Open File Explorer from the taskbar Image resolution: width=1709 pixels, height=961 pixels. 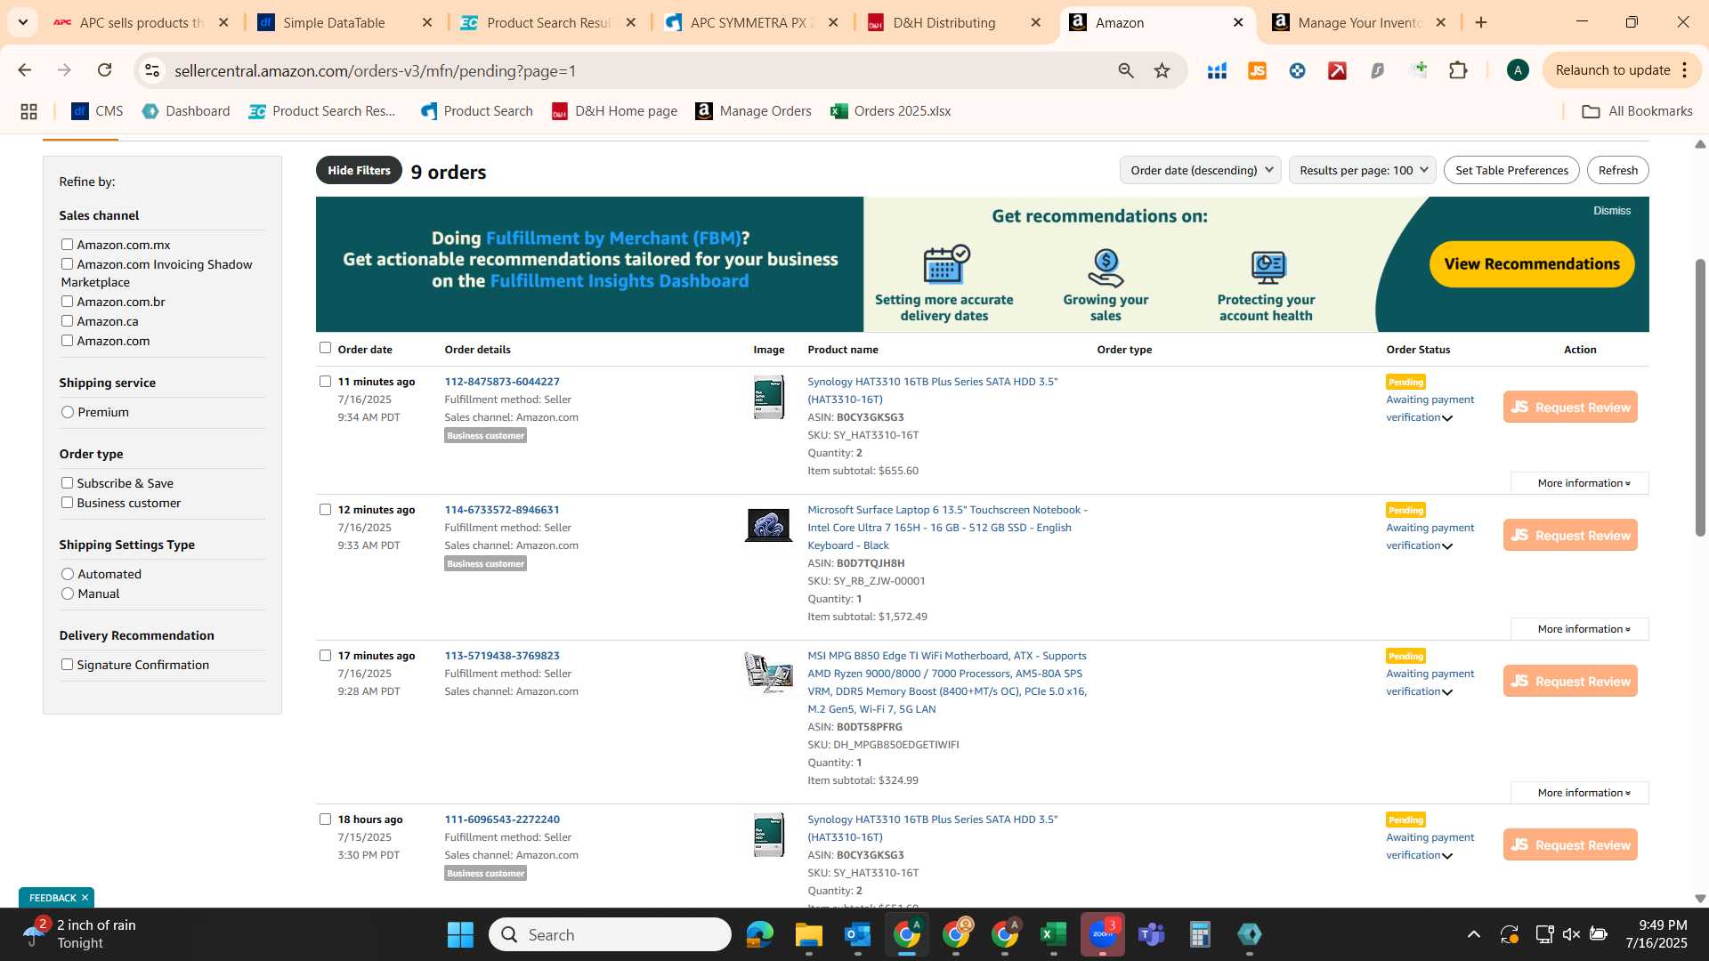click(x=808, y=934)
